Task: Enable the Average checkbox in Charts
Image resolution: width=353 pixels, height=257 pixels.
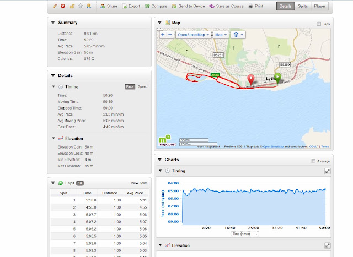Action: 313,161
